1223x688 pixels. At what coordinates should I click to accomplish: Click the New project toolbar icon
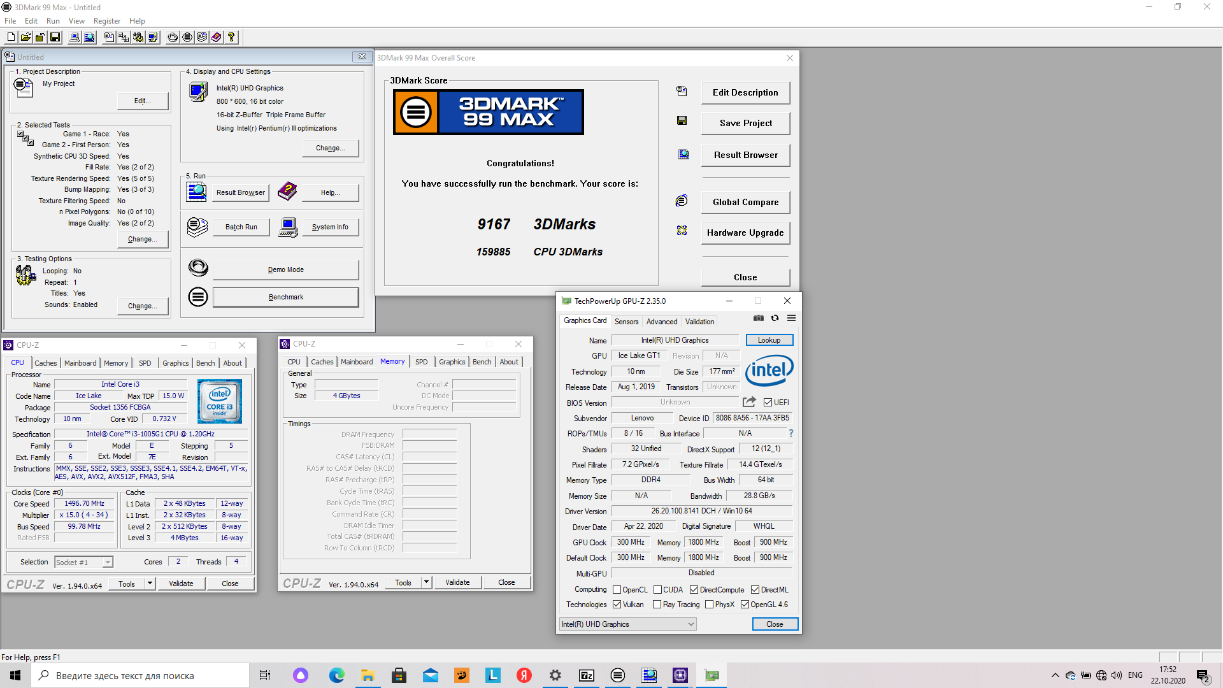tap(11, 38)
